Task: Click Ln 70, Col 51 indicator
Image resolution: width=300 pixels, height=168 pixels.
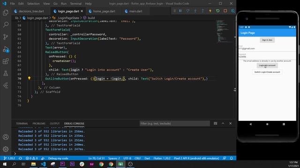Action: click(x=97, y=158)
